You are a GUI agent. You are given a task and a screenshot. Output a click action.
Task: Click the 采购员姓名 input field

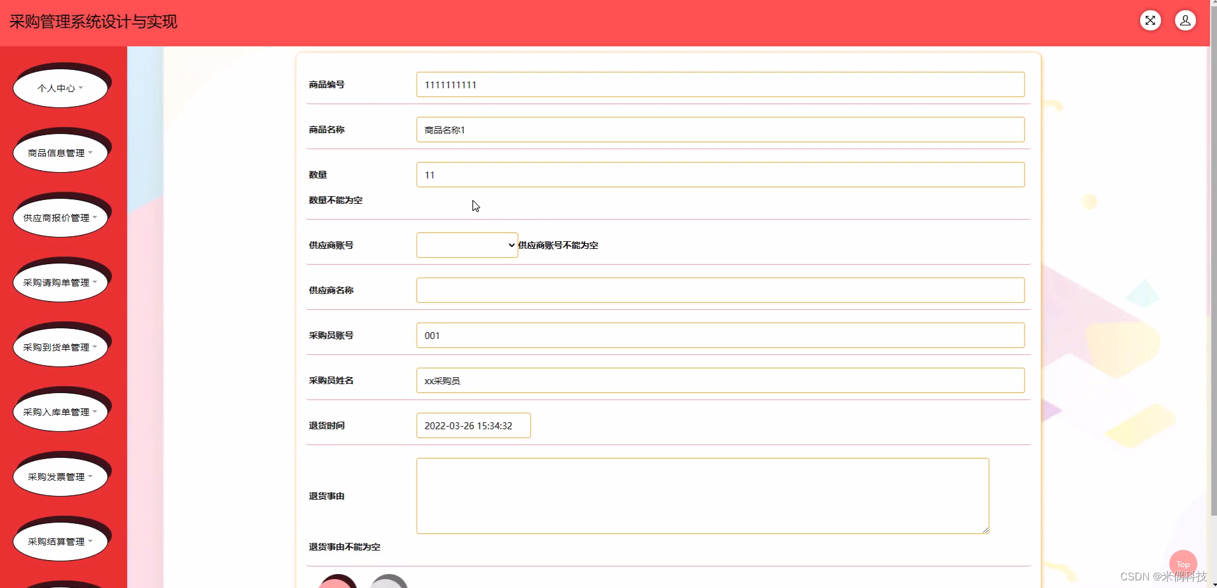(720, 380)
